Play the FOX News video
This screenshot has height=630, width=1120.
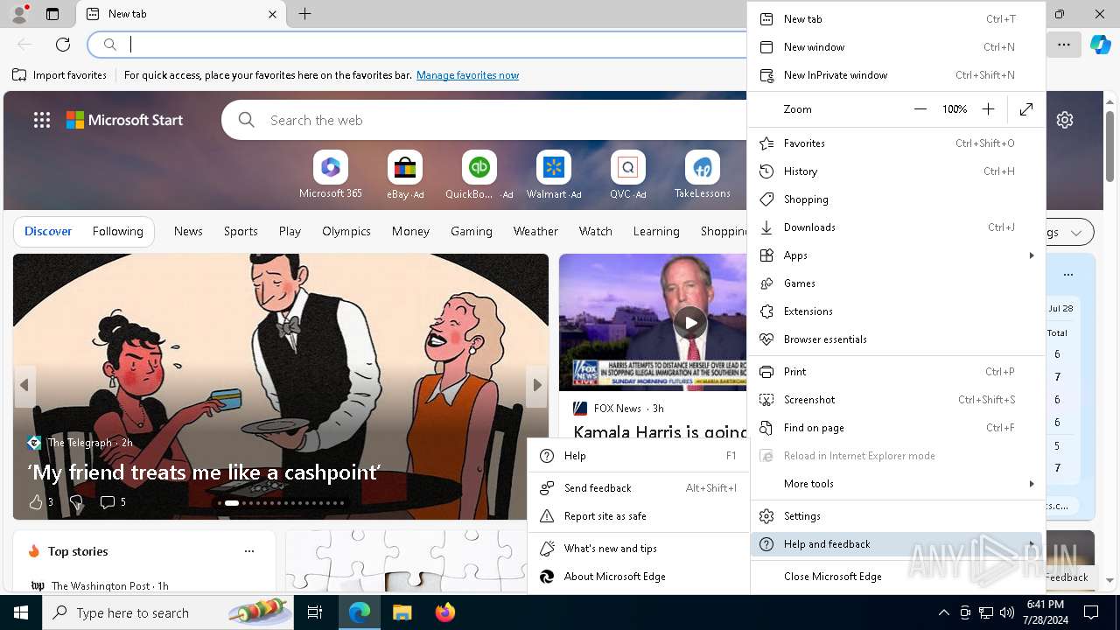[x=691, y=322]
